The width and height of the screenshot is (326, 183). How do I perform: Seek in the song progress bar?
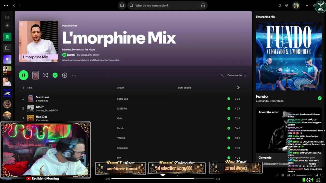163,179
